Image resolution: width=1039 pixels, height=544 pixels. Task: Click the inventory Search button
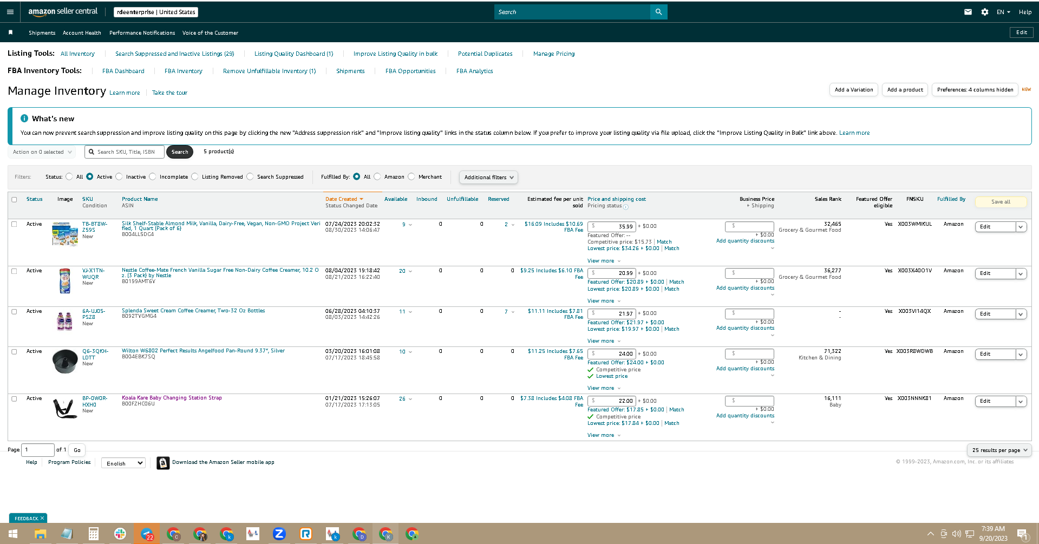coord(180,152)
